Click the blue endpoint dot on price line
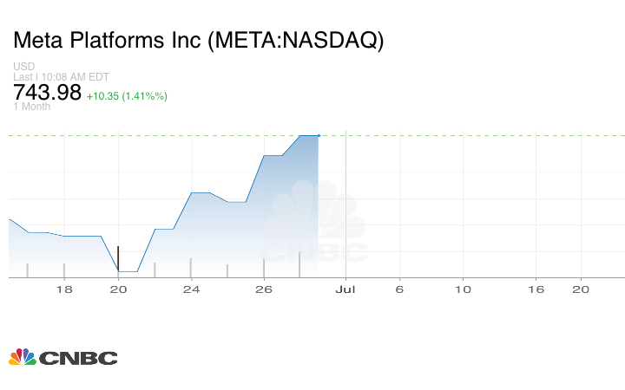 (x=319, y=135)
